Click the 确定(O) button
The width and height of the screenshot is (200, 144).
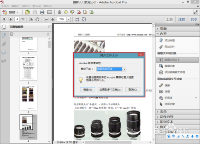pos(88,90)
